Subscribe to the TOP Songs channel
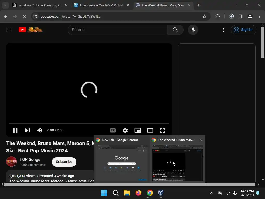Screen dimensions: 265x199 pos(64,162)
